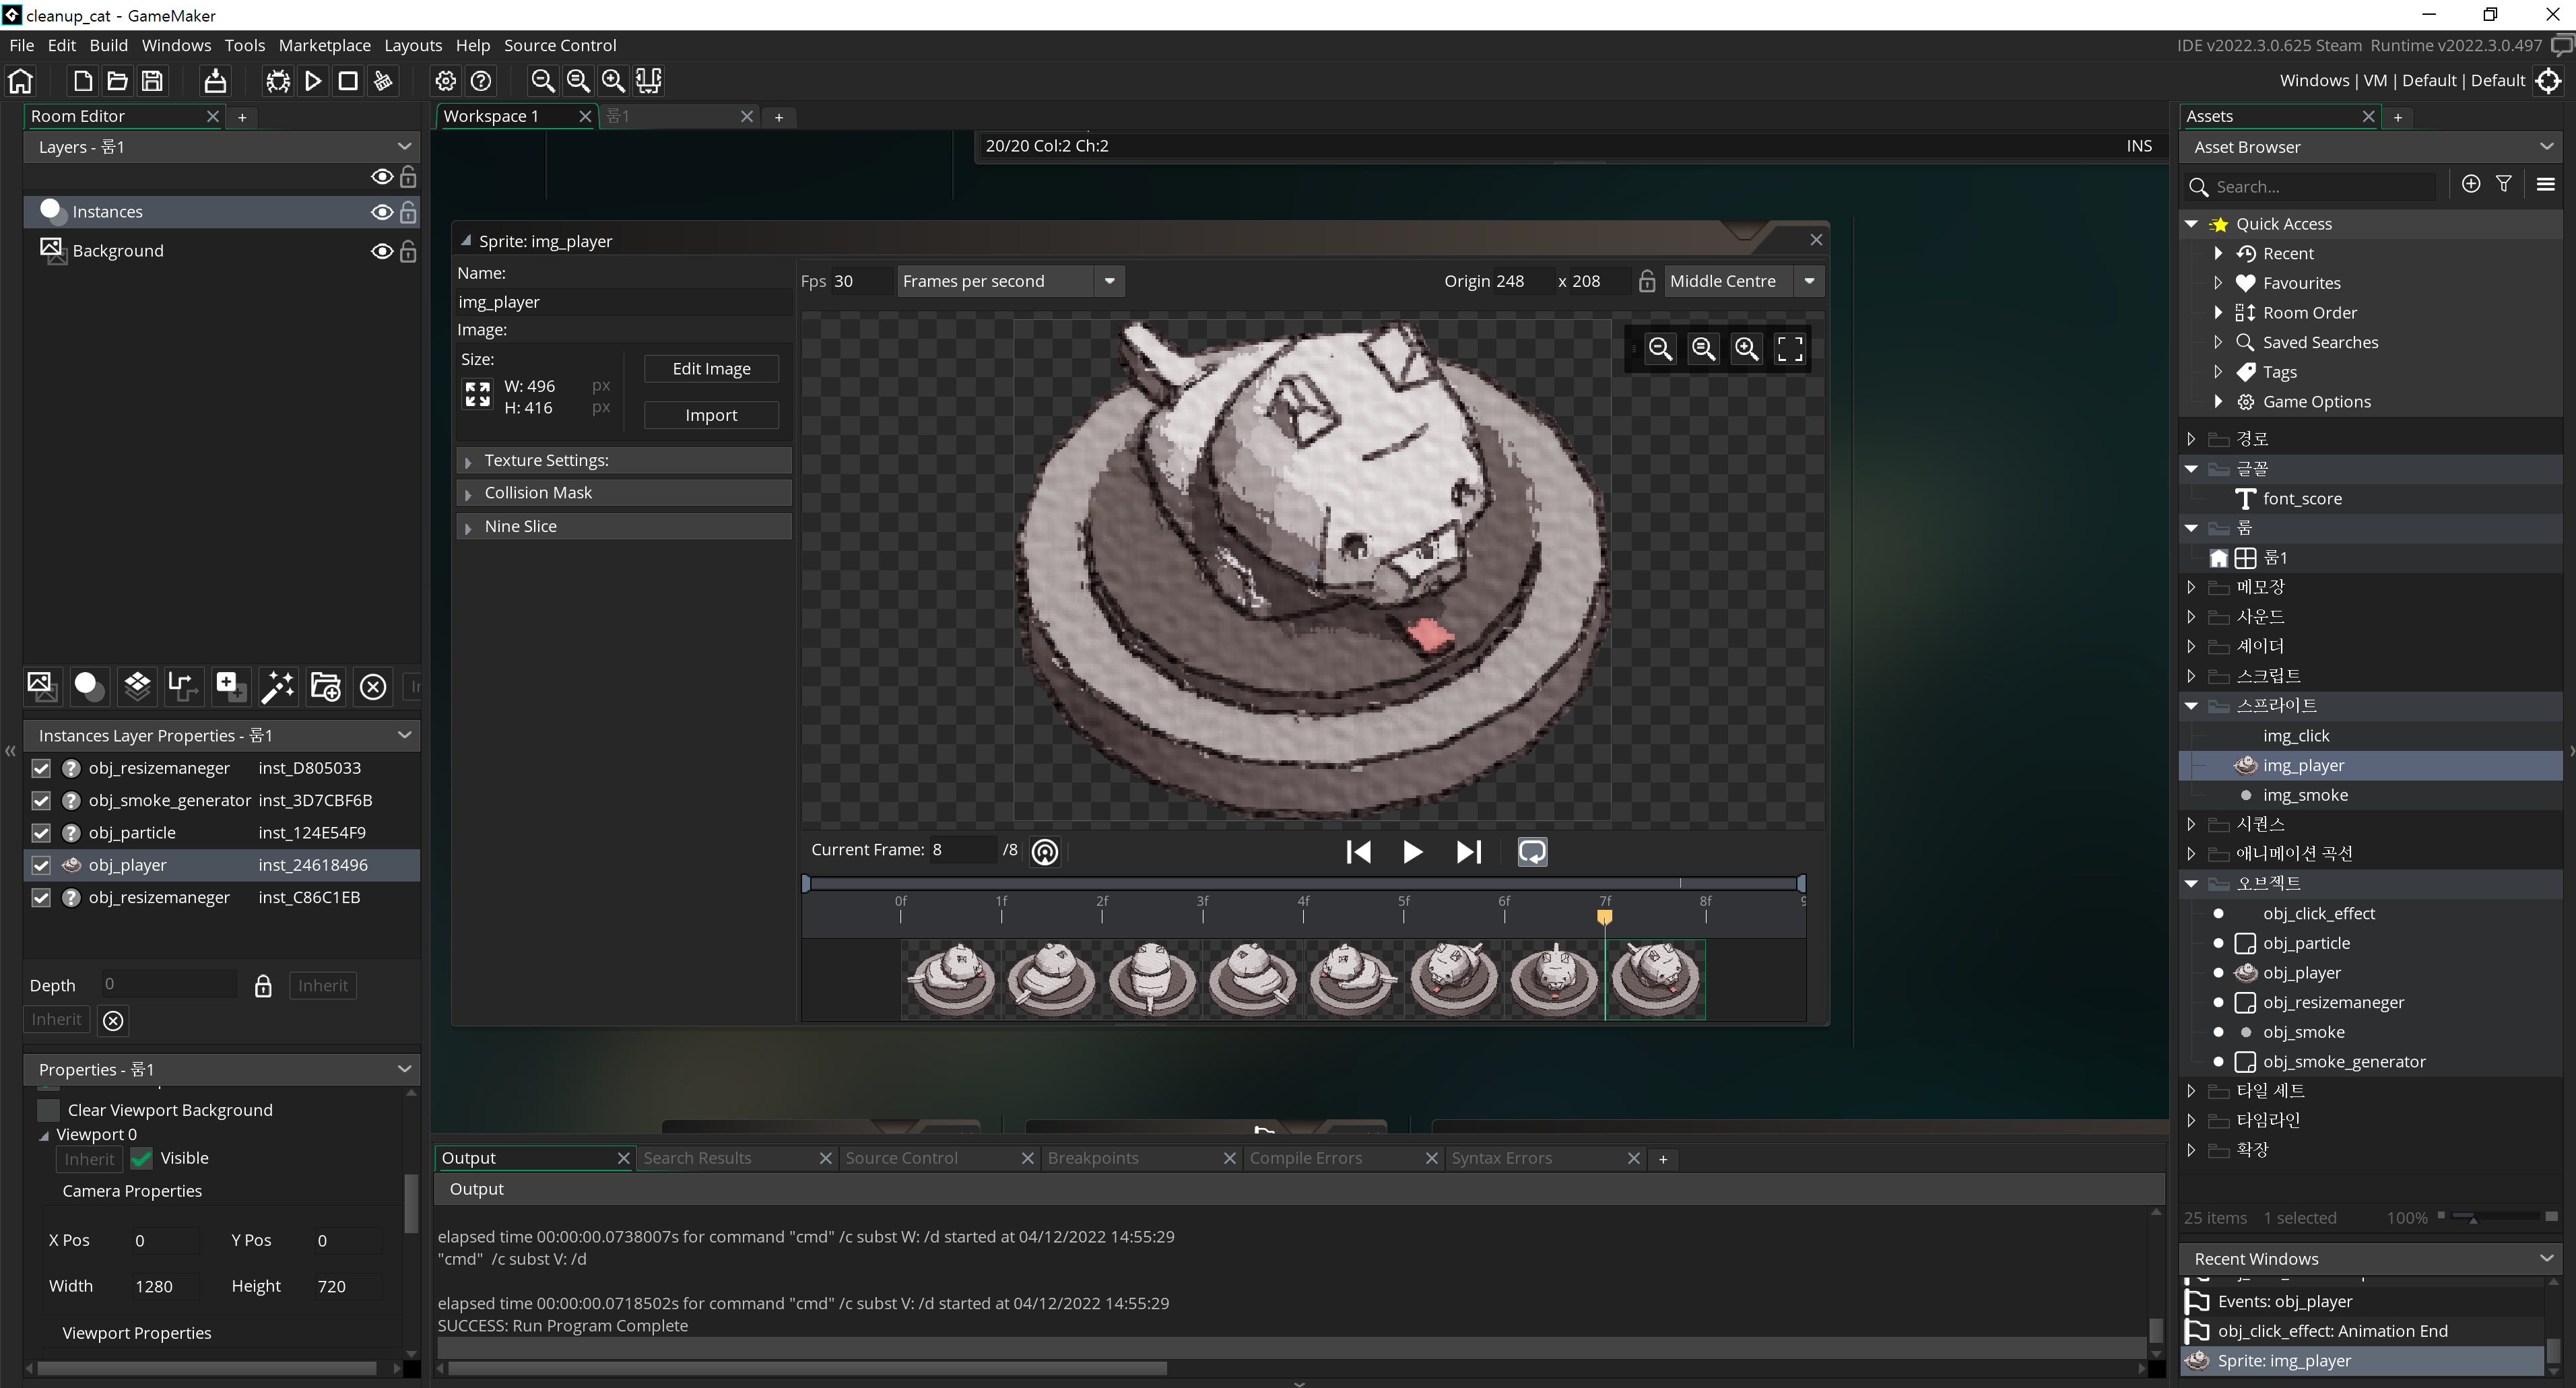
Task: Toggle sprite animation loop playback
Action: (1532, 852)
